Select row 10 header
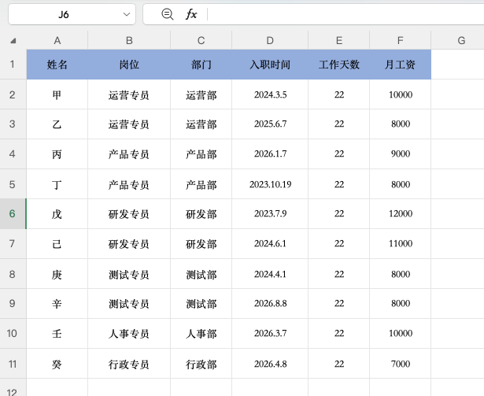Screen dimensions: 484x396 13,333
